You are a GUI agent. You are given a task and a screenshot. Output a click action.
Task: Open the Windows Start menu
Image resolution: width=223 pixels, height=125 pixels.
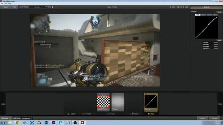click(x=3, y=123)
